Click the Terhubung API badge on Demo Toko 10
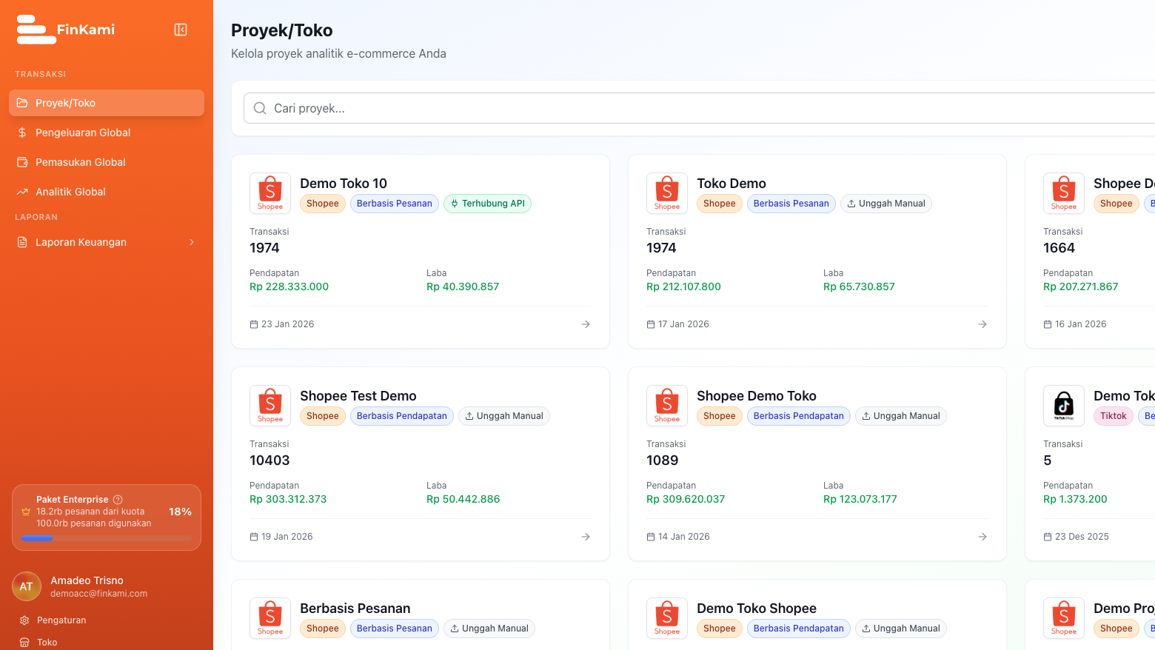 [x=487, y=204]
